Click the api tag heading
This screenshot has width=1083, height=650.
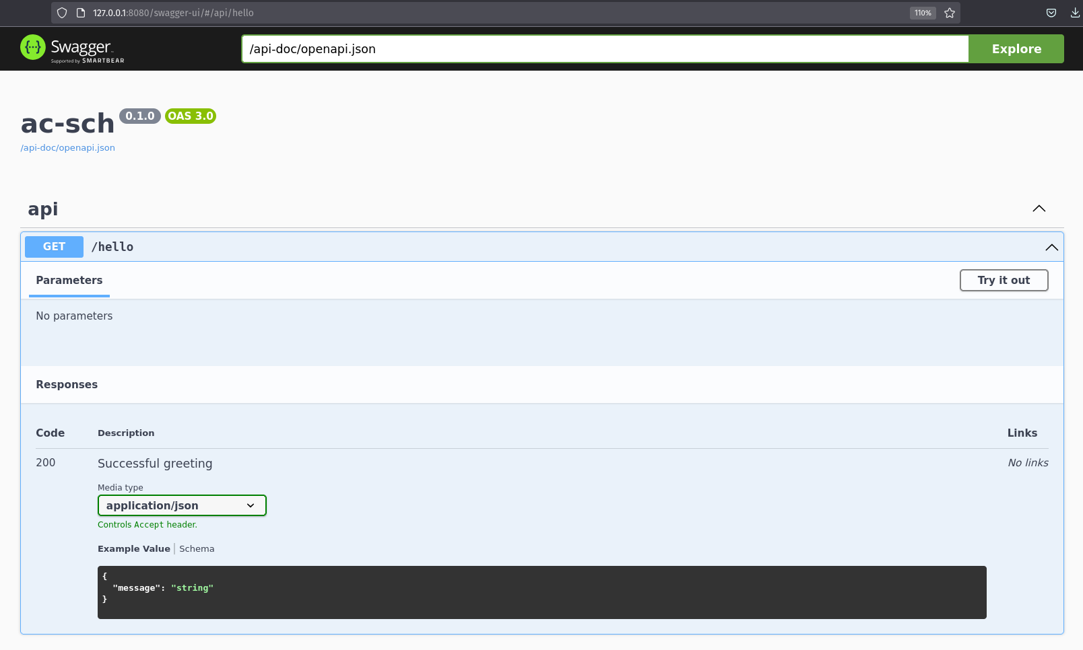click(43, 209)
